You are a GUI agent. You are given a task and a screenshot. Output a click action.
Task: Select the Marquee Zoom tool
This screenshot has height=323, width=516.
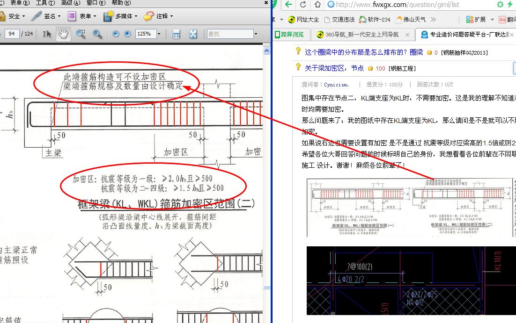tap(81, 34)
